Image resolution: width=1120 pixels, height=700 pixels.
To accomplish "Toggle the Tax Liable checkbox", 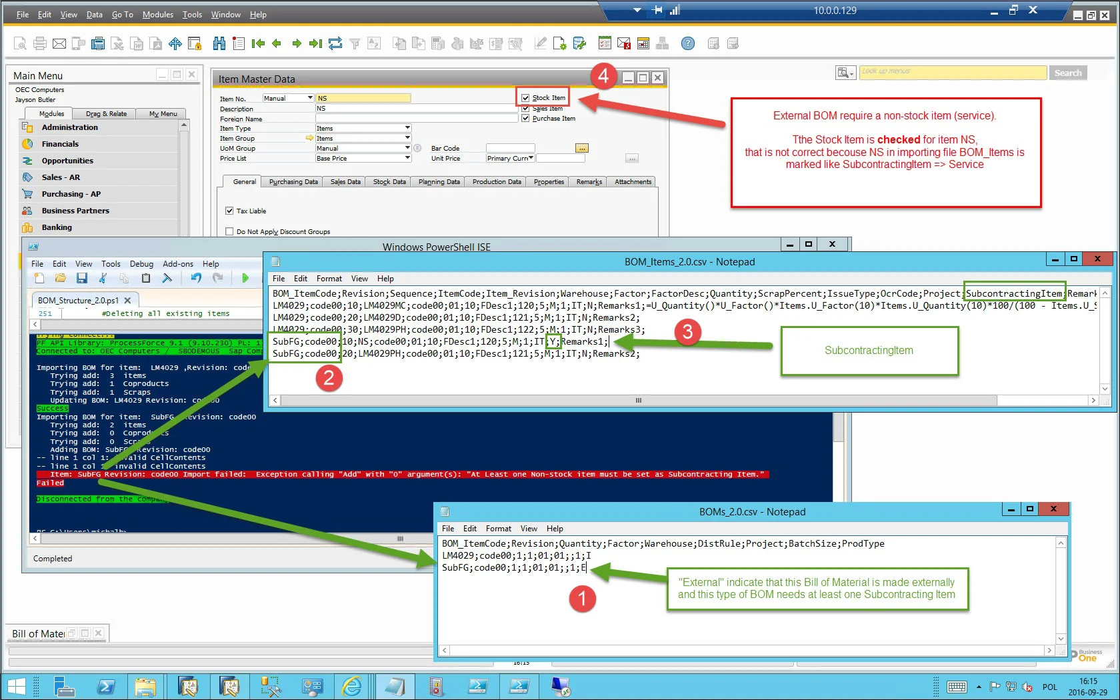I will pos(229,211).
